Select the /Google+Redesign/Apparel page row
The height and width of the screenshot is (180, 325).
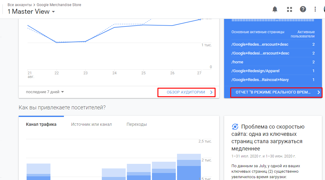[273, 71]
